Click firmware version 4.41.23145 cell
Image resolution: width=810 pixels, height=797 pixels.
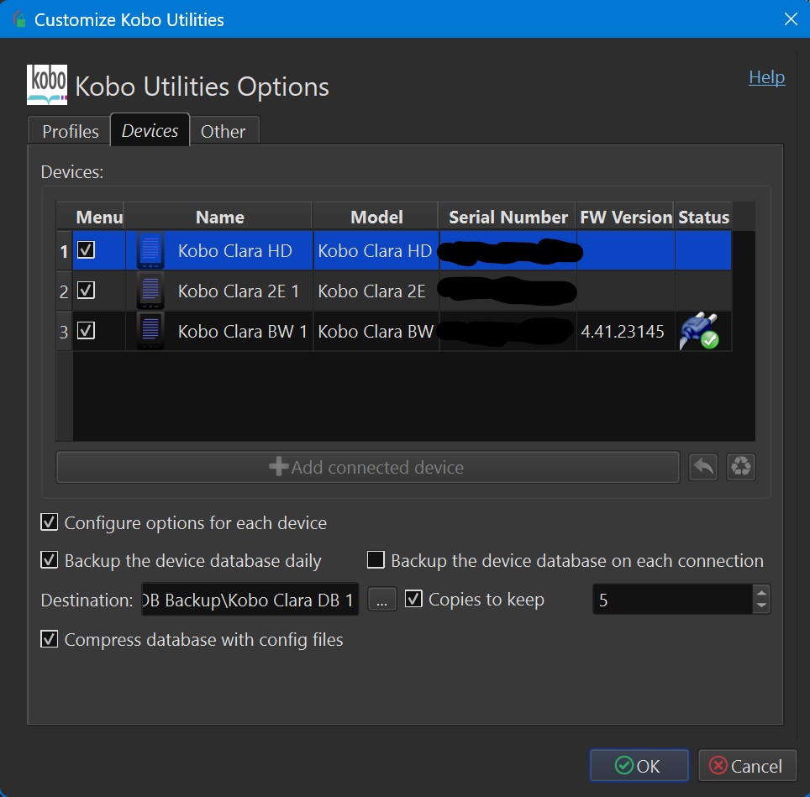click(626, 332)
